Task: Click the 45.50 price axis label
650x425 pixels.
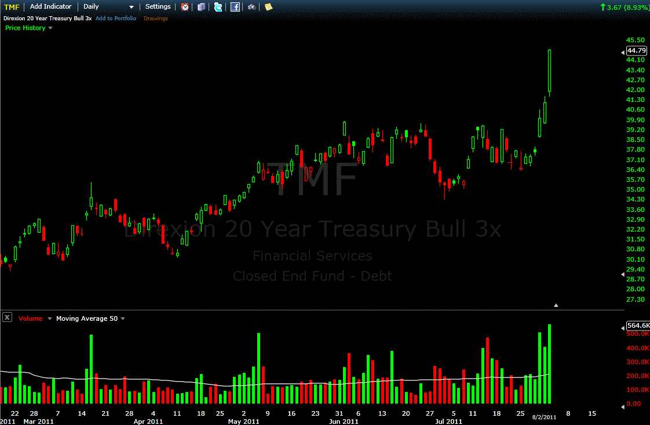Action: (636, 40)
